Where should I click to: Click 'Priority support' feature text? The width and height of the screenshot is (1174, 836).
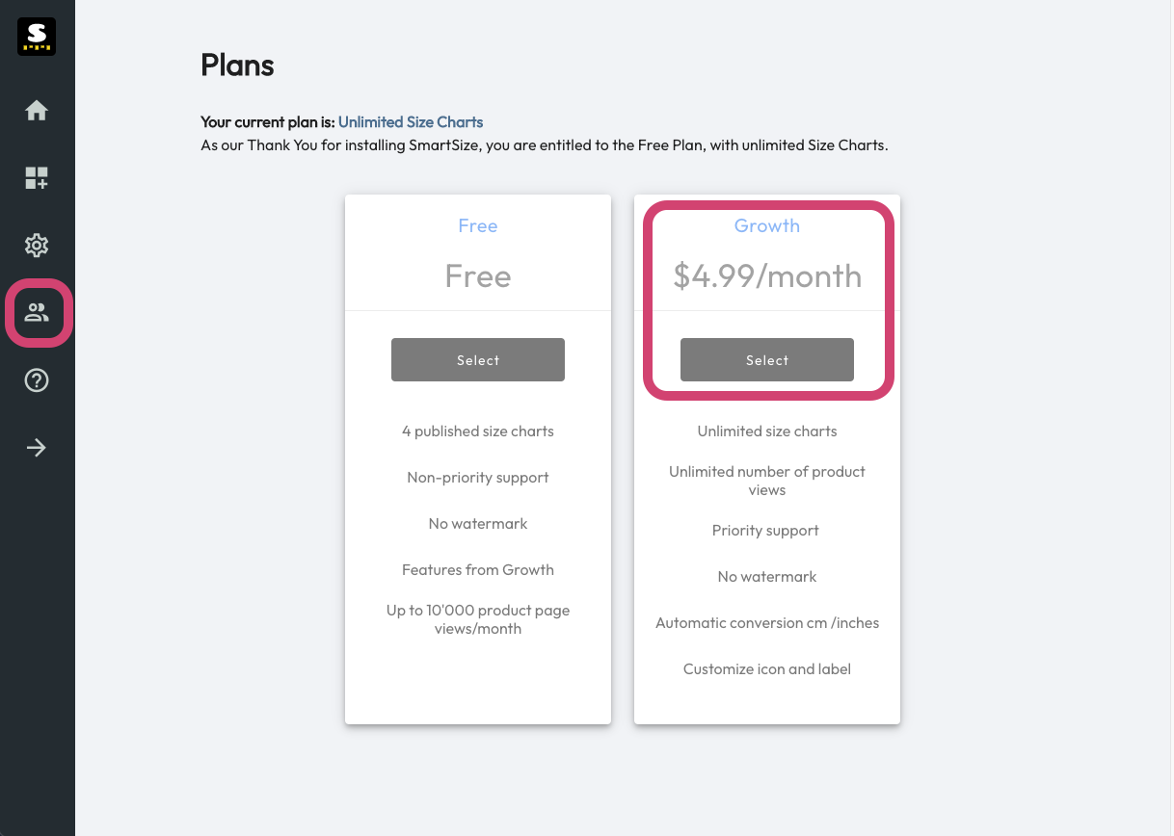766,531
